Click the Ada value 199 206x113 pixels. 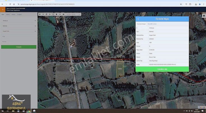tap(150, 43)
